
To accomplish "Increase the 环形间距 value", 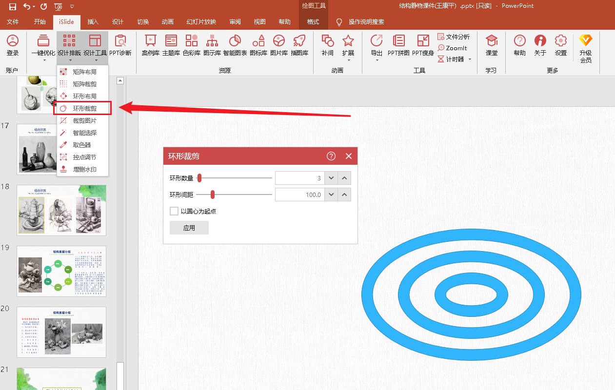I will (344, 195).
